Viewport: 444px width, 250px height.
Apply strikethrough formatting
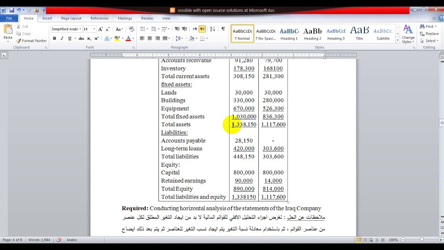pyautogui.click(x=81, y=39)
